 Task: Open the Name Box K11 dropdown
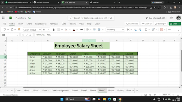tap(17, 35)
